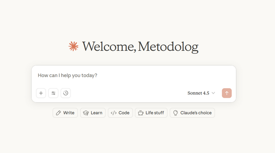
Task: Select the Learn suggestion label
Action: click(96, 113)
